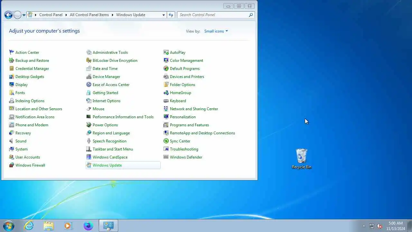Open the Mouse icon
Viewport: 412px width, 232px height.
click(89, 109)
